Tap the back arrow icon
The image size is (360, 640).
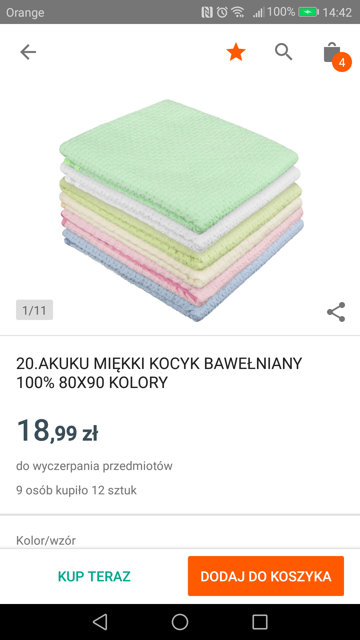pos(28,52)
